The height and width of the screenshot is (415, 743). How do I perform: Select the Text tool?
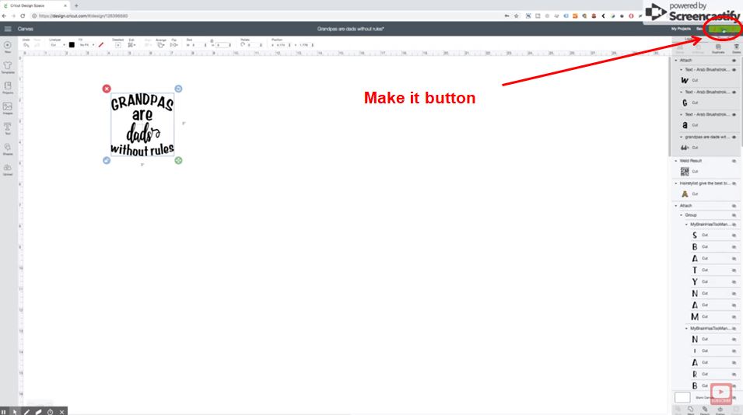(x=8, y=128)
